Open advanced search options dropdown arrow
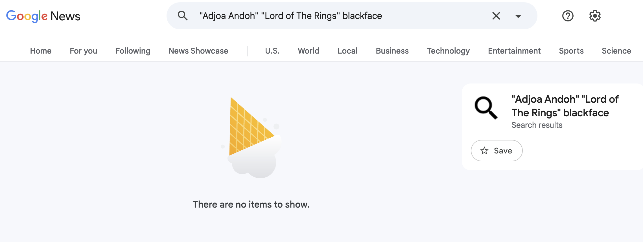The height and width of the screenshot is (242, 643). click(518, 16)
